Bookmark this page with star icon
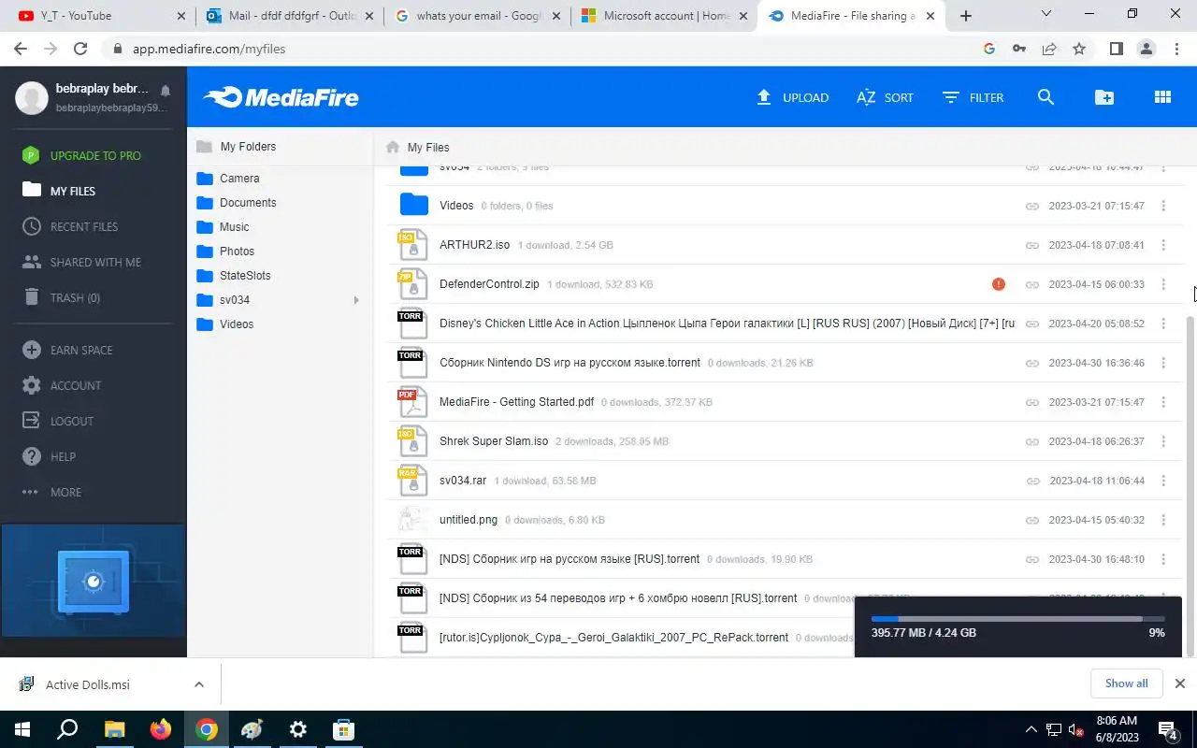Screen dimensions: 1197x748 pos(1079,49)
